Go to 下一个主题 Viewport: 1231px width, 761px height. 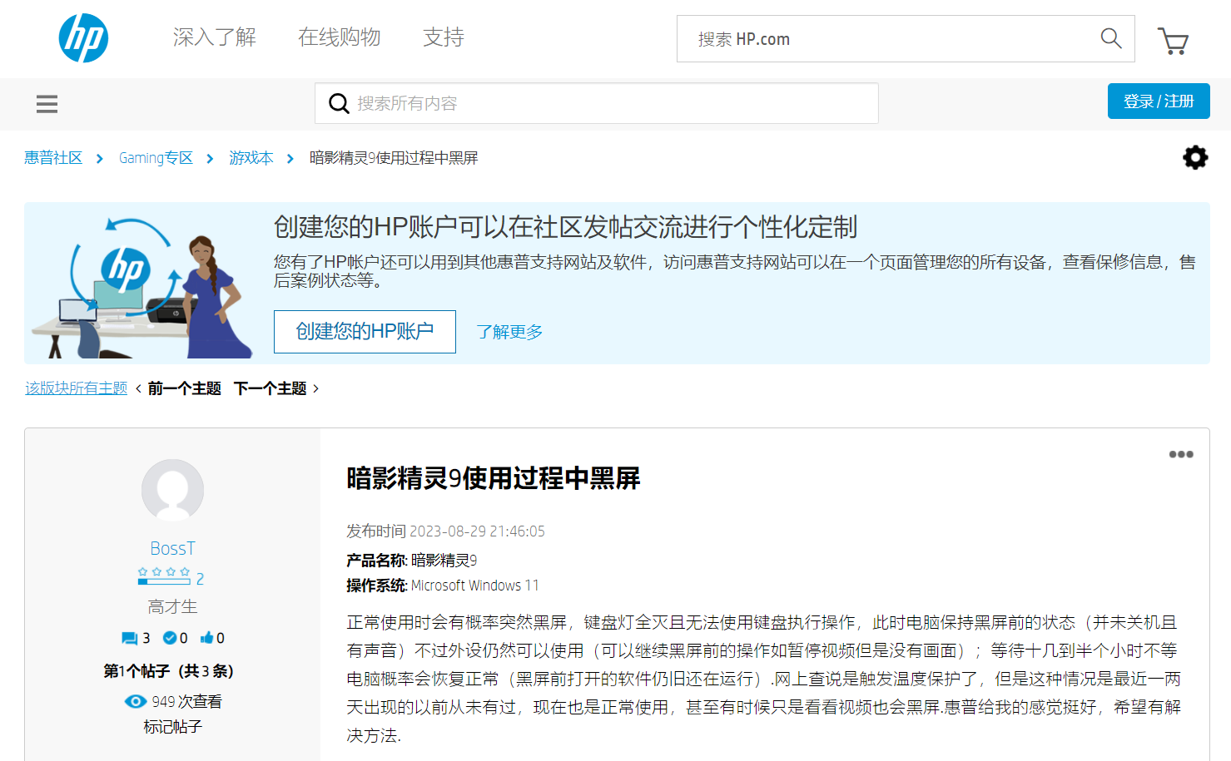click(271, 388)
